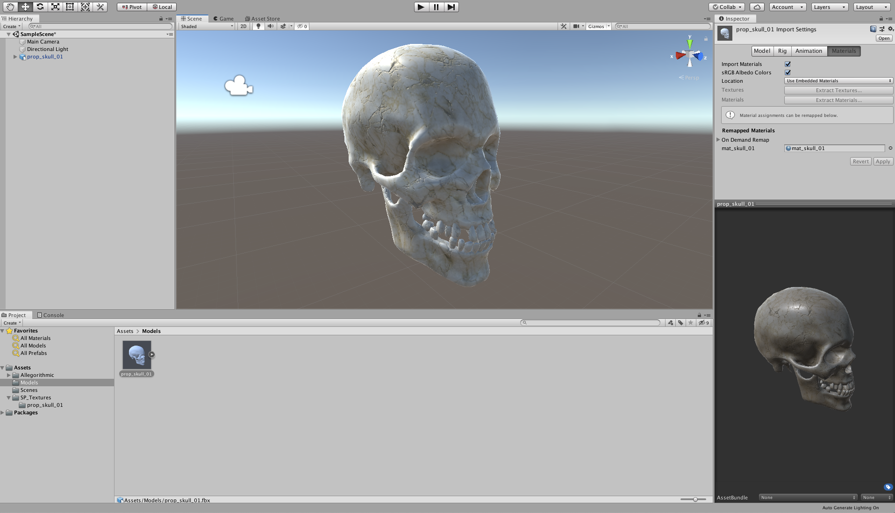This screenshot has width=895, height=513.
Task: Toggle scene lighting bulb icon
Action: (258, 26)
